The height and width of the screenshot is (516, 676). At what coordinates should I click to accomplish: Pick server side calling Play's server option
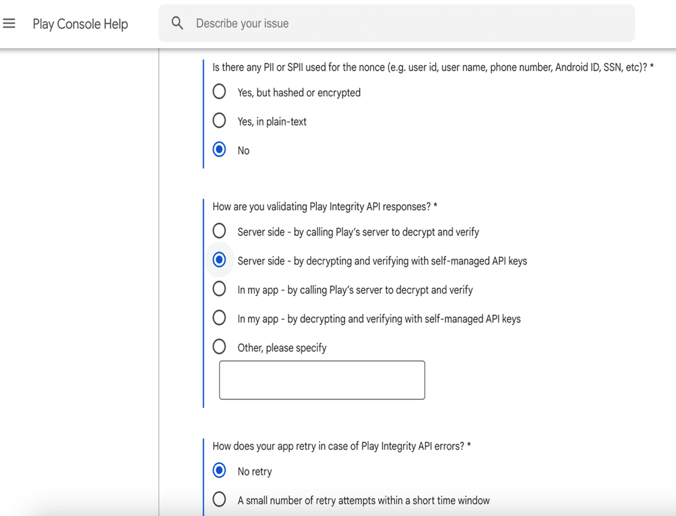pos(219,231)
